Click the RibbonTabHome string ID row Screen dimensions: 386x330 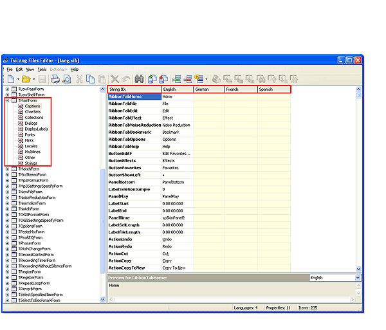pyautogui.click(x=134, y=96)
